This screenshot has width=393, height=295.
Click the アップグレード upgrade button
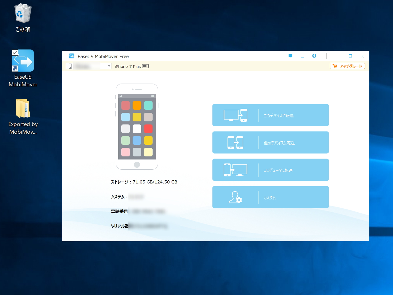pyautogui.click(x=347, y=66)
